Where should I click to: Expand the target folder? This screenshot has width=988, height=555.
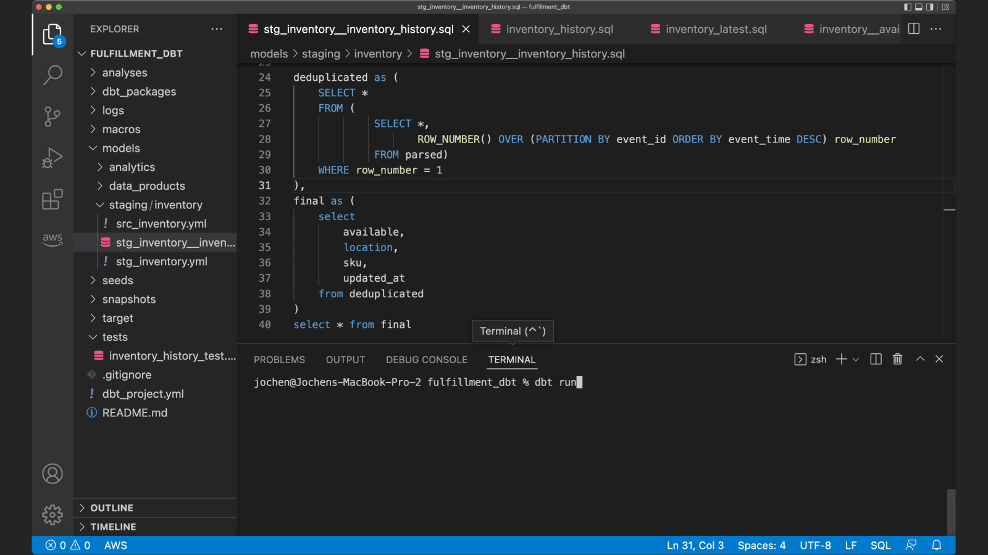(x=154, y=318)
